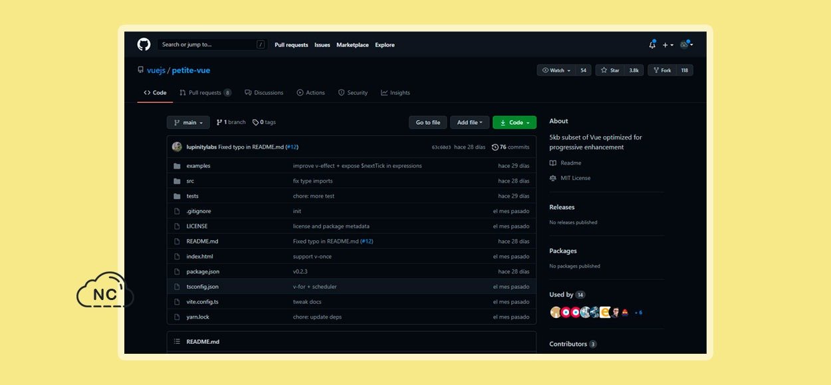The width and height of the screenshot is (831, 385).
Task: Star the petite-vue repository
Action: [x=611, y=70]
